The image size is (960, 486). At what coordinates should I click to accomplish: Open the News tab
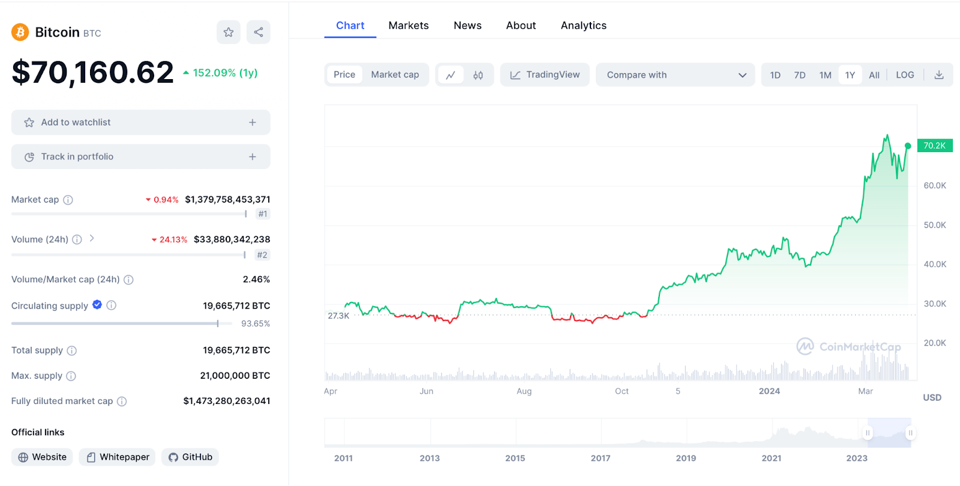(x=467, y=26)
